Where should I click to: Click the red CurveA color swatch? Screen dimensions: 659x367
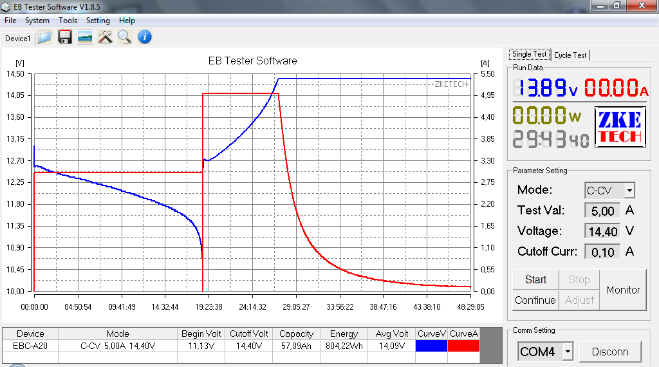point(463,346)
